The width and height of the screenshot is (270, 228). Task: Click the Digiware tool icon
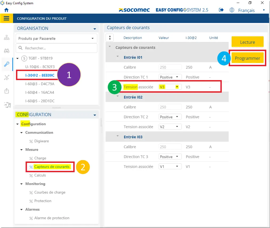point(31,141)
